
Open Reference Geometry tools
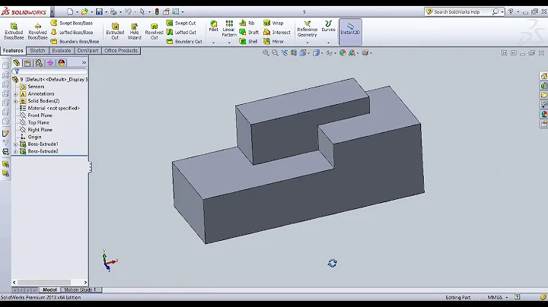307,29
